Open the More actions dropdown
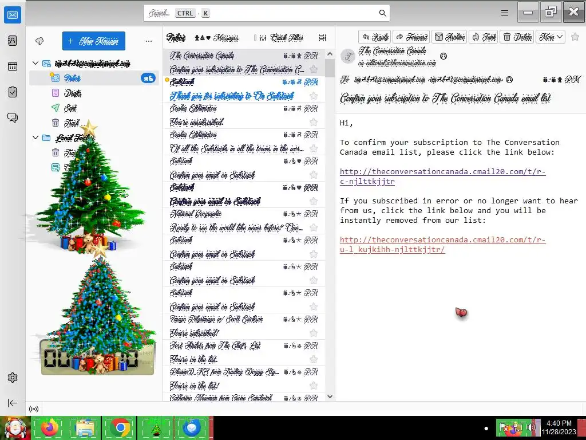586x440 pixels. [551, 37]
